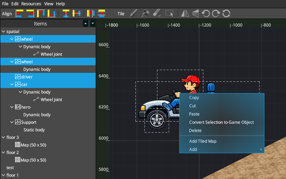
Task: Click the car wheel sprite in canvas
Action: pos(157,120)
